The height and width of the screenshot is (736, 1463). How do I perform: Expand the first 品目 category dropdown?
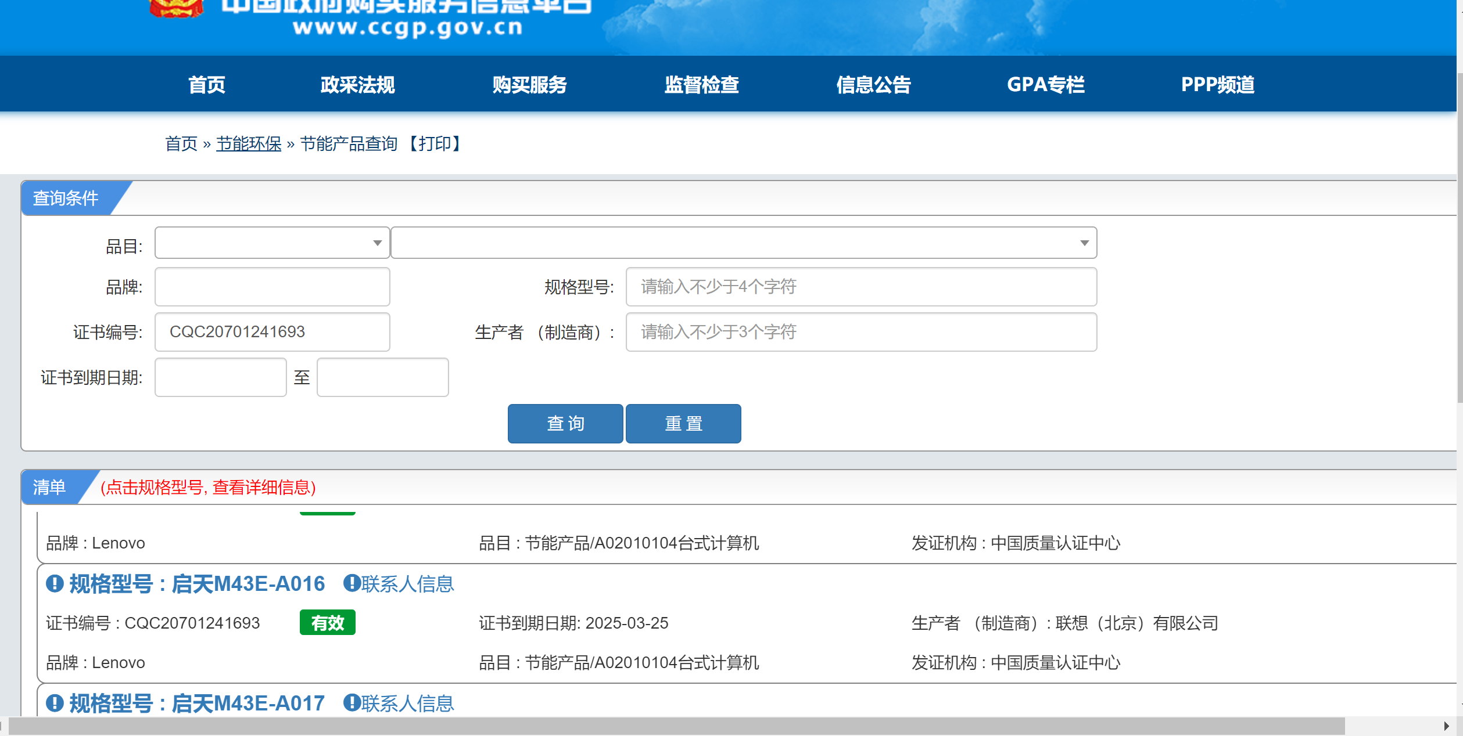272,243
